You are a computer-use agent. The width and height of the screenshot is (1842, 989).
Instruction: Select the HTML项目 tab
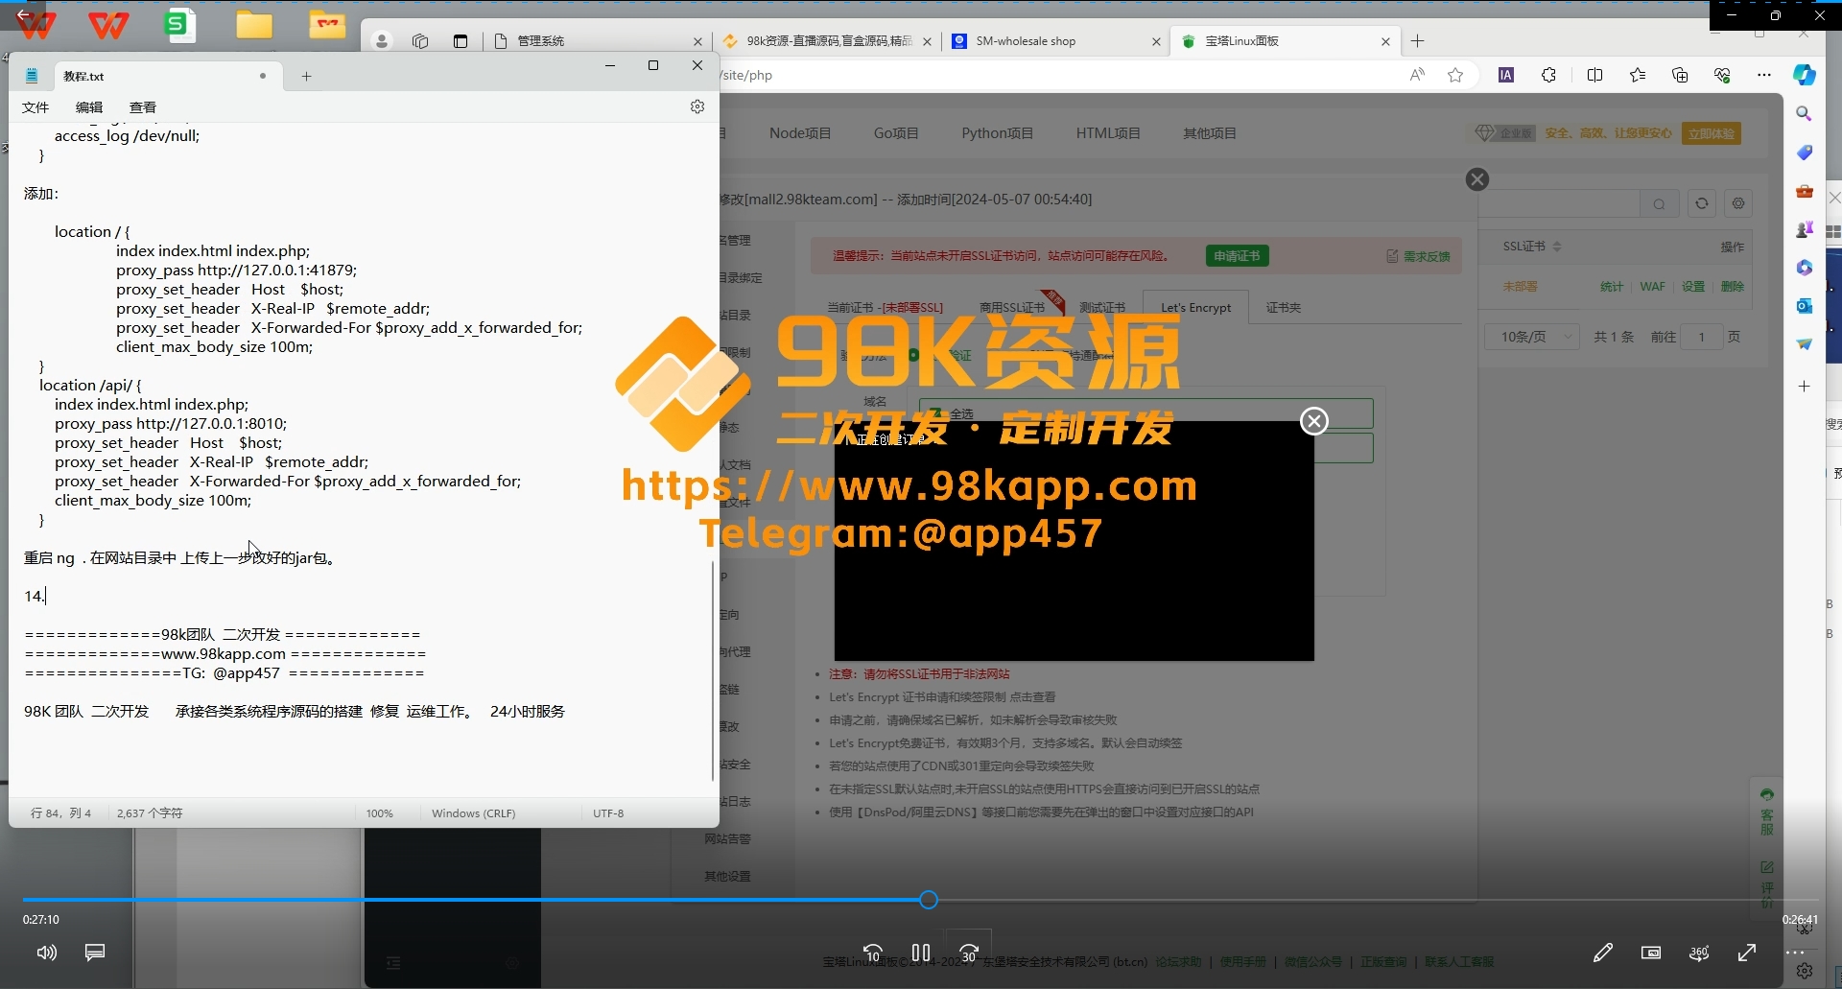click(1108, 133)
